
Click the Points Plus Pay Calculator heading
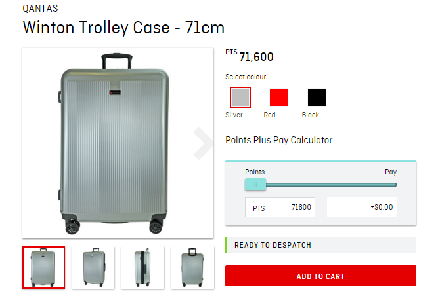click(x=279, y=140)
